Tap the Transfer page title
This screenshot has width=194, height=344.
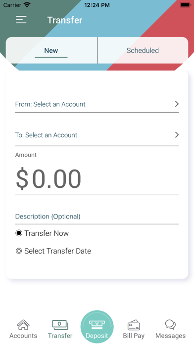65,20
